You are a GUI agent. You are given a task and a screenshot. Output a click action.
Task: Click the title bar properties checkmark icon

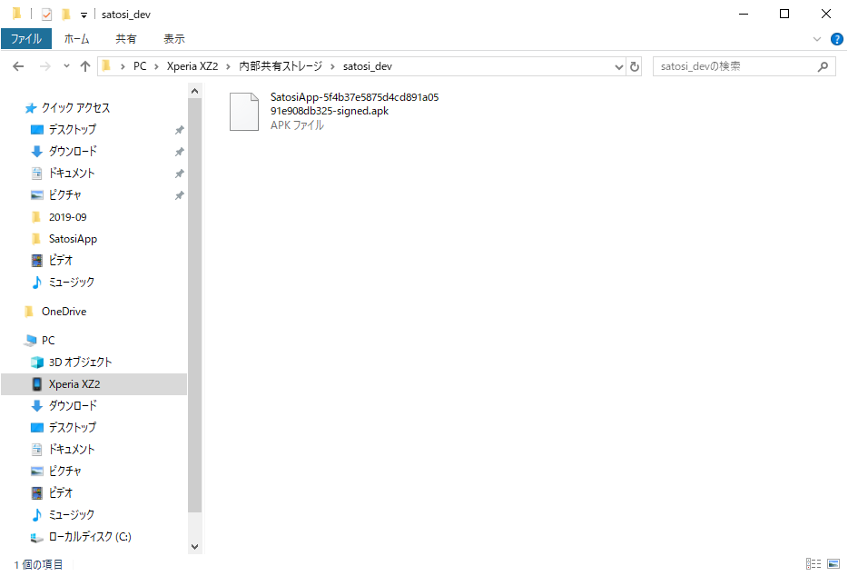[46, 14]
